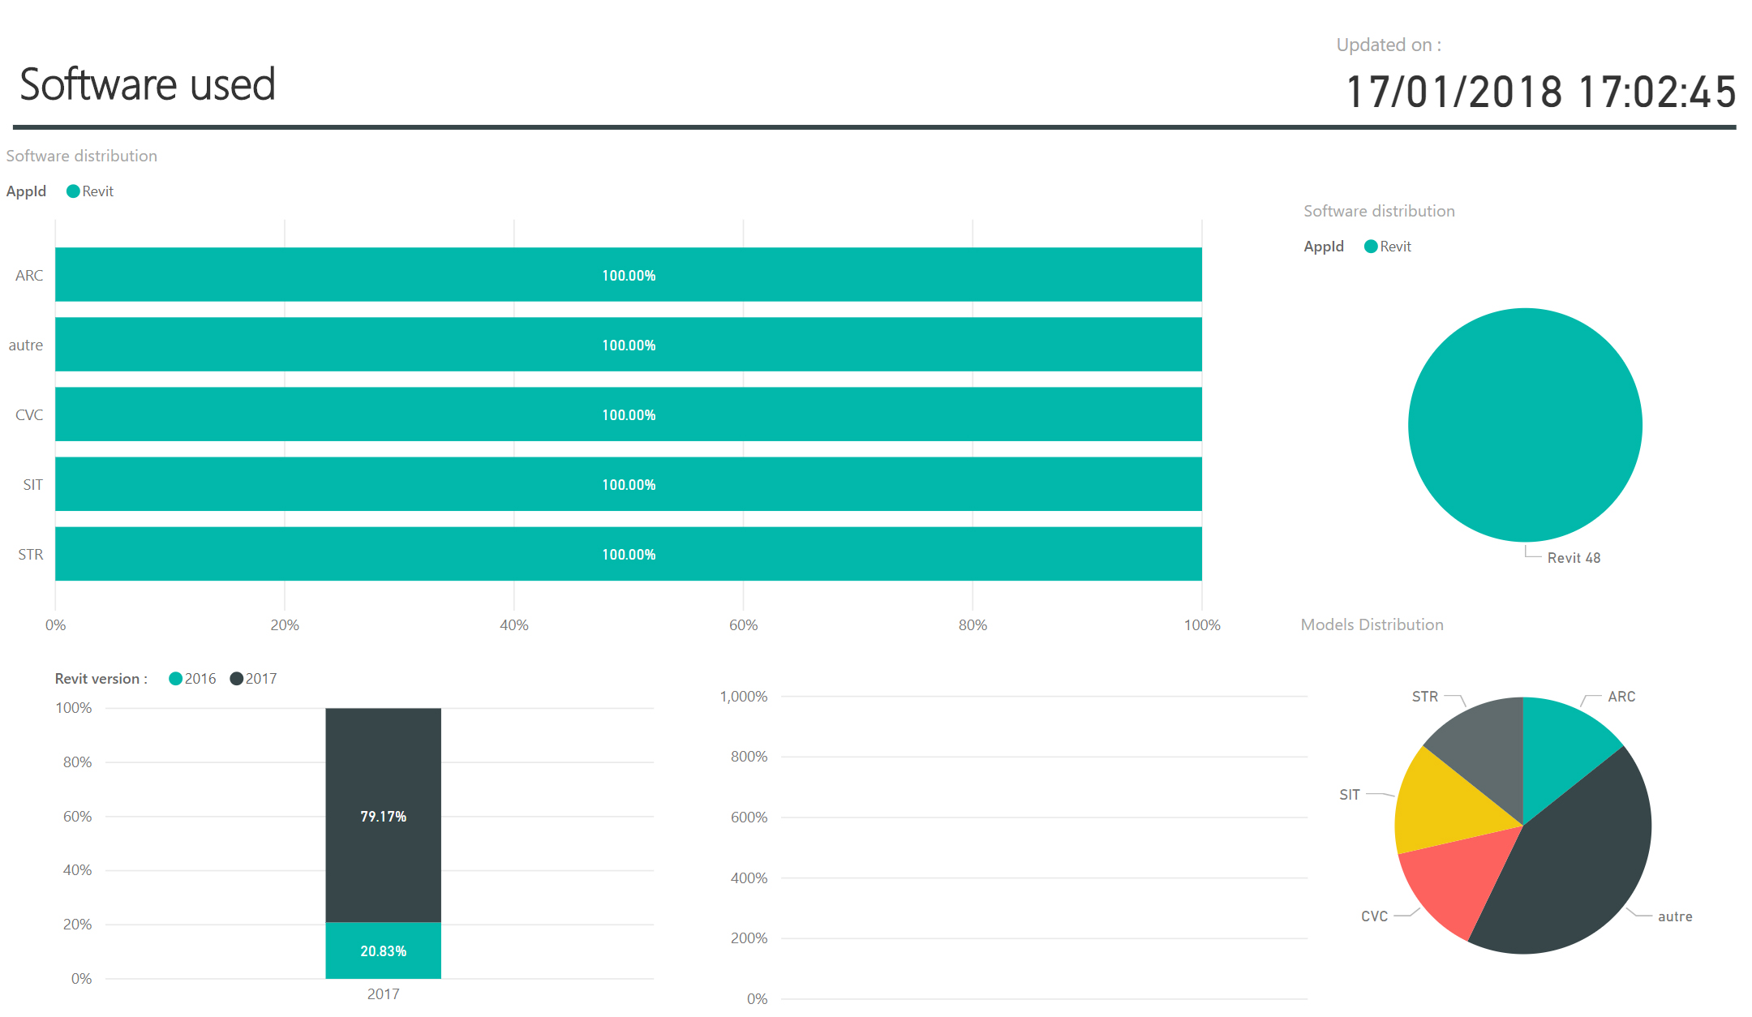The height and width of the screenshot is (1017, 1752).
Task: Select the autre bar in Software distribution
Action: (629, 345)
